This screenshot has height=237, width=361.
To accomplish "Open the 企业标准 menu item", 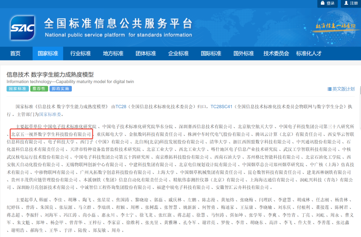I will tap(178, 53).
